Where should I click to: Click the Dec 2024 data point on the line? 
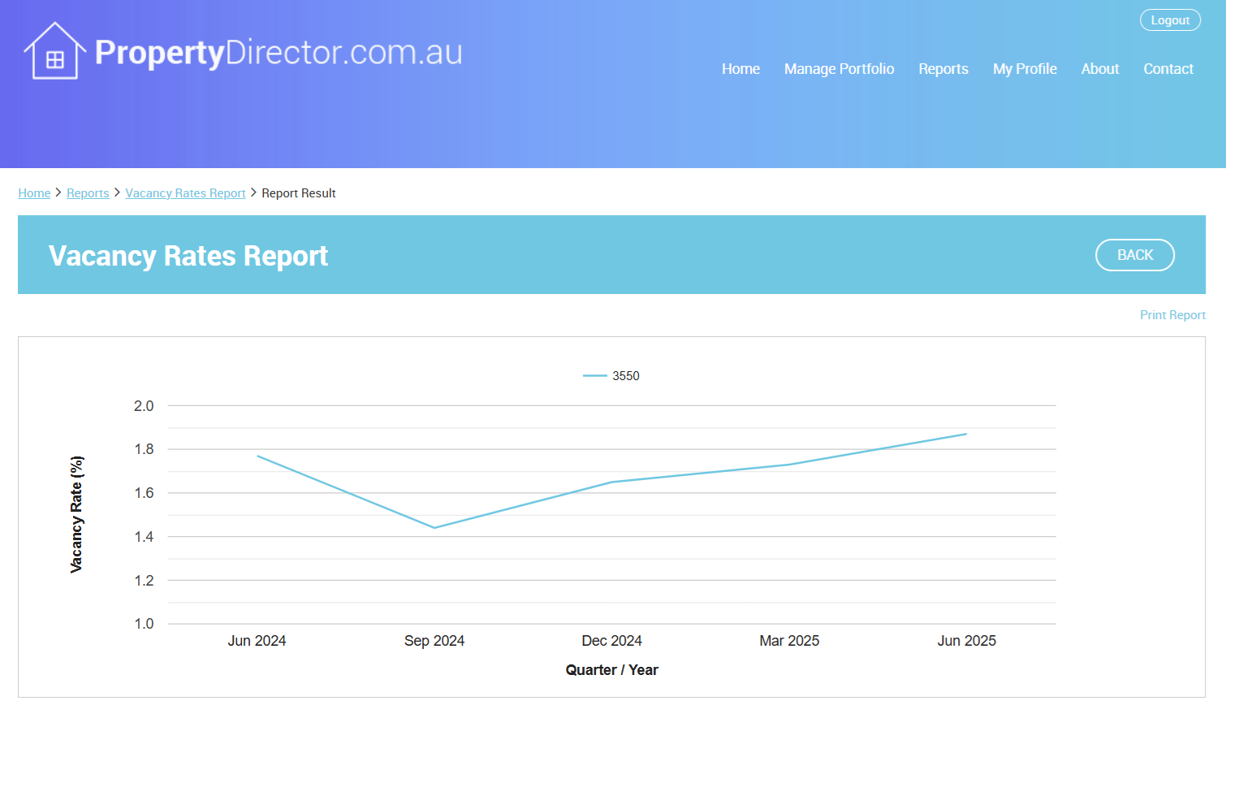point(611,482)
